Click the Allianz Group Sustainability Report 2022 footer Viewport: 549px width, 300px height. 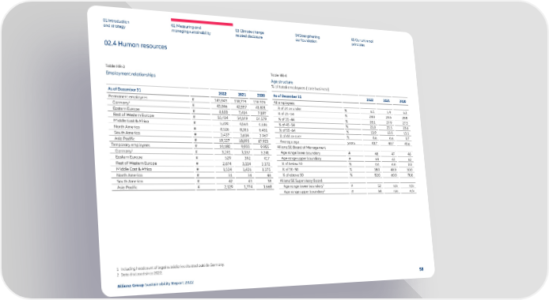(156, 284)
